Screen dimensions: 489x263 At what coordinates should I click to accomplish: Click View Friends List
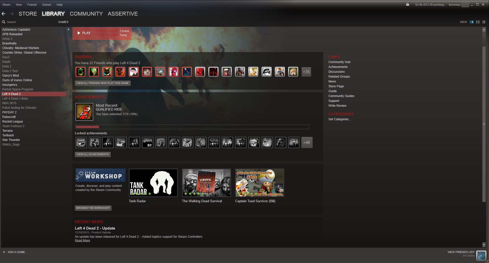pos(461,252)
